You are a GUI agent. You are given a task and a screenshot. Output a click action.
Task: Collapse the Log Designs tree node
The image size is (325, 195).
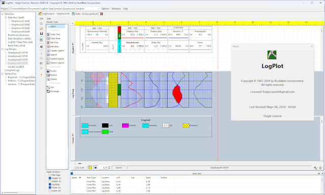click(2, 49)
